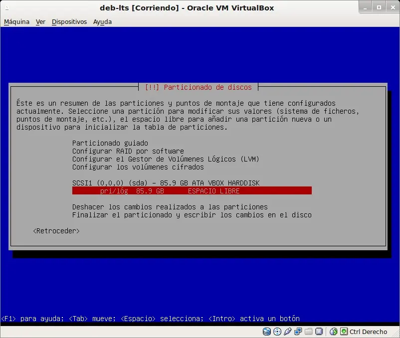This screenshot has width=400, height=338.
Task: Click the network adapters status icon
Action: [298, 332]
